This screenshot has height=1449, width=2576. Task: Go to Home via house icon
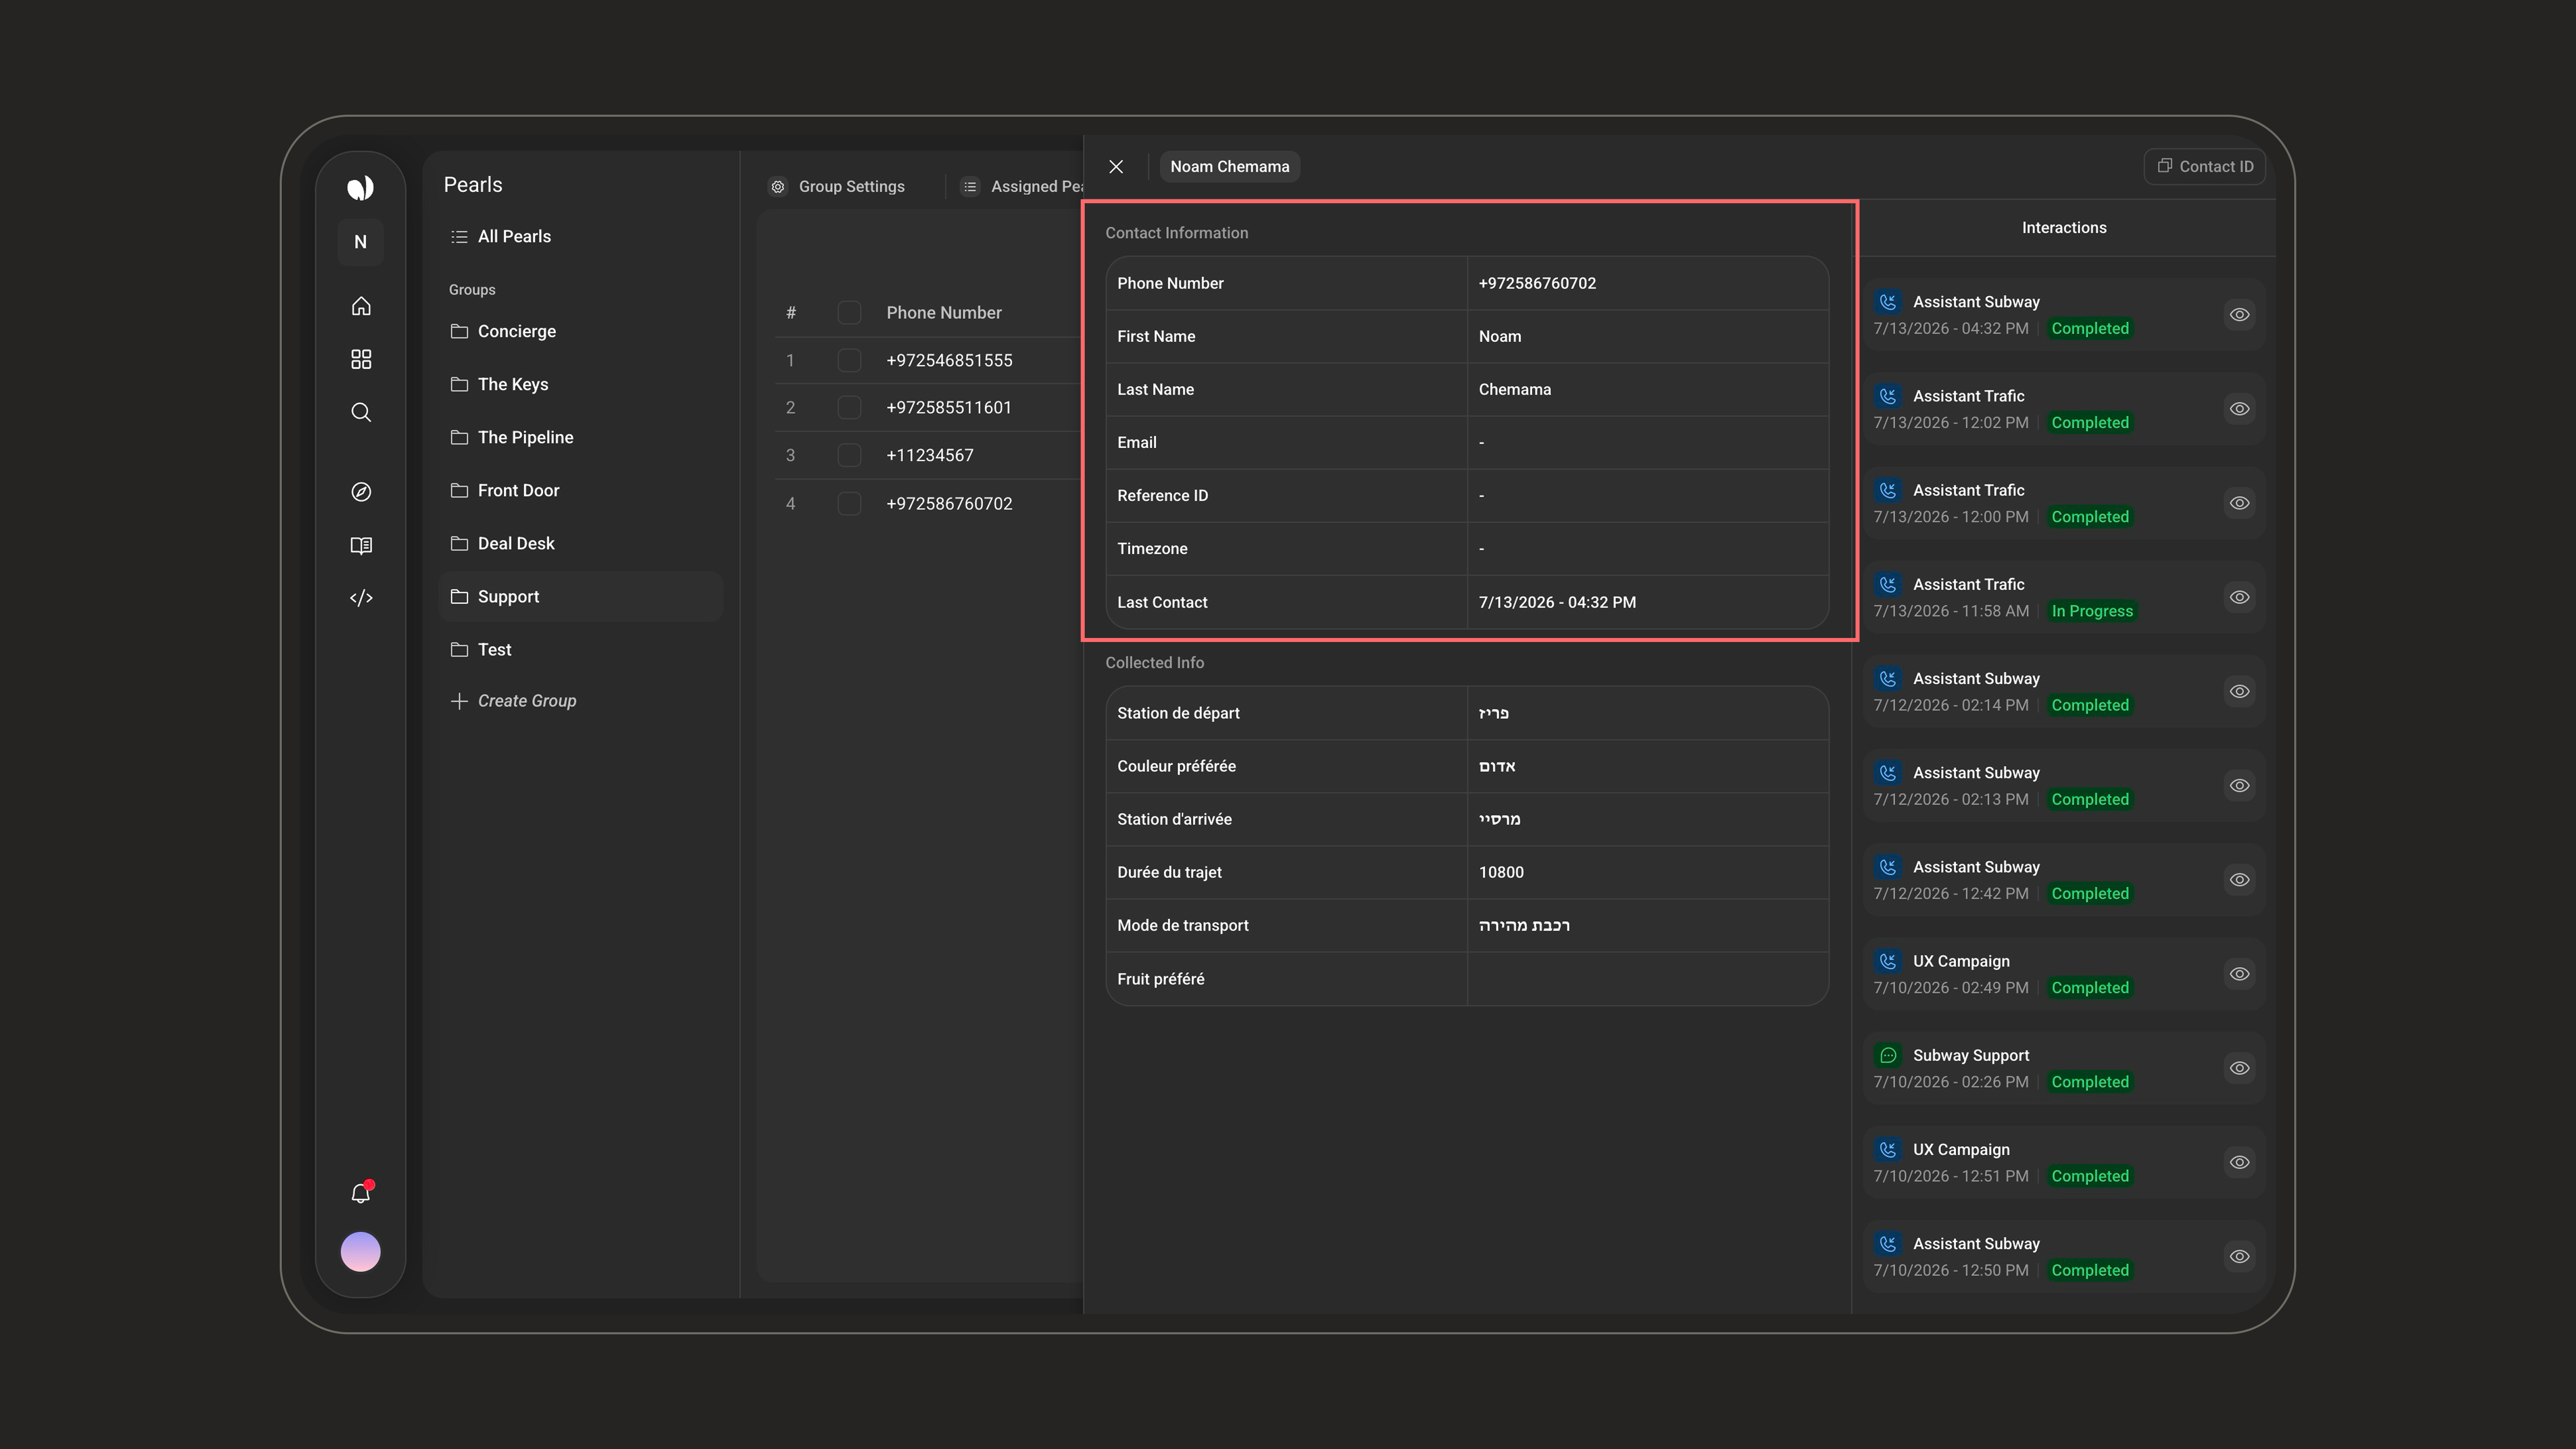coord(361,306)
